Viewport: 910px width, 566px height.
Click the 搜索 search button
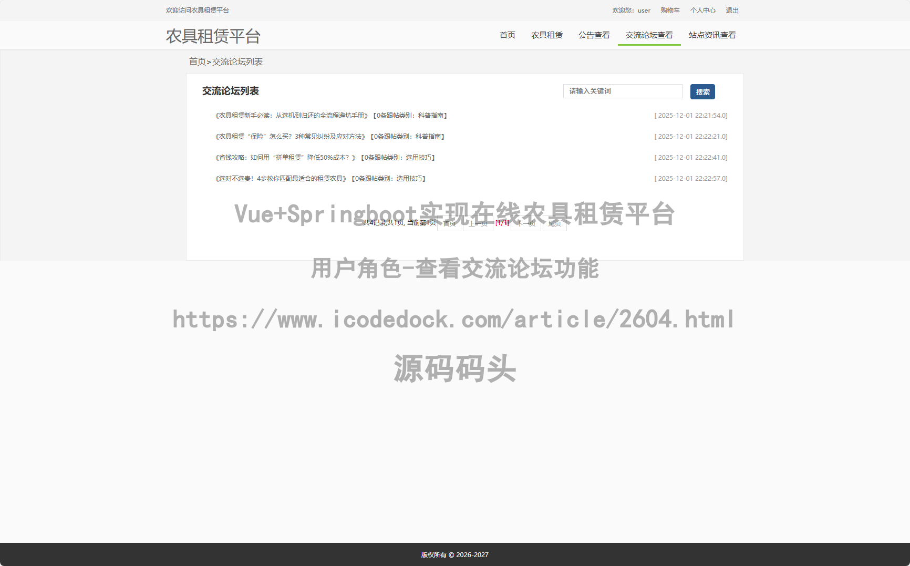tap(702, 92)
